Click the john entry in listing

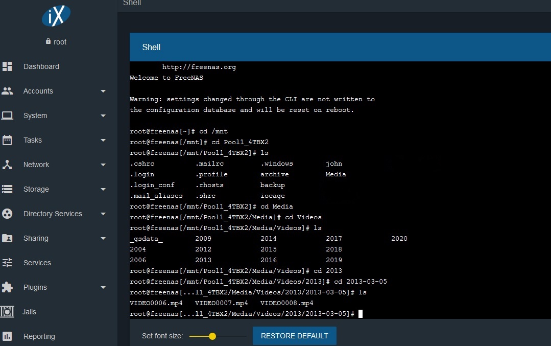[x=334, y=164]
